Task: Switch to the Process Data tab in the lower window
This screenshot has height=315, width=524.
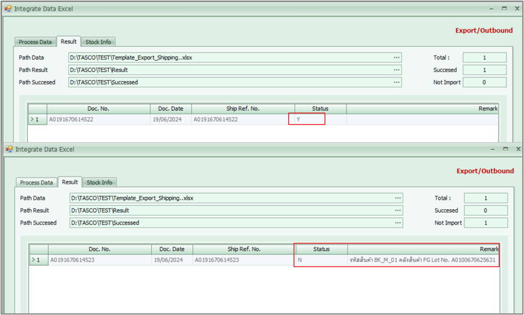Action: (x=36, y=183)
